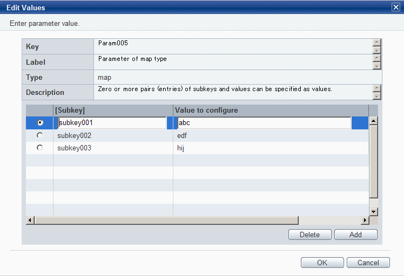
Task: Click the Description field's up scroll arrow
Action: 376,88
